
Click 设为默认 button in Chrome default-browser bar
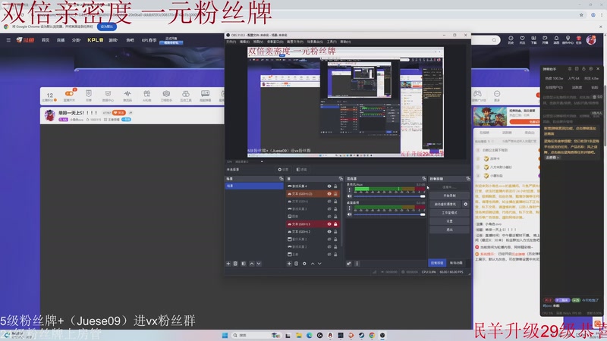106,27
